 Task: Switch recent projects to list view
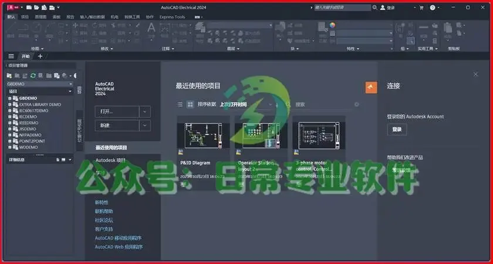coord(180,104)
